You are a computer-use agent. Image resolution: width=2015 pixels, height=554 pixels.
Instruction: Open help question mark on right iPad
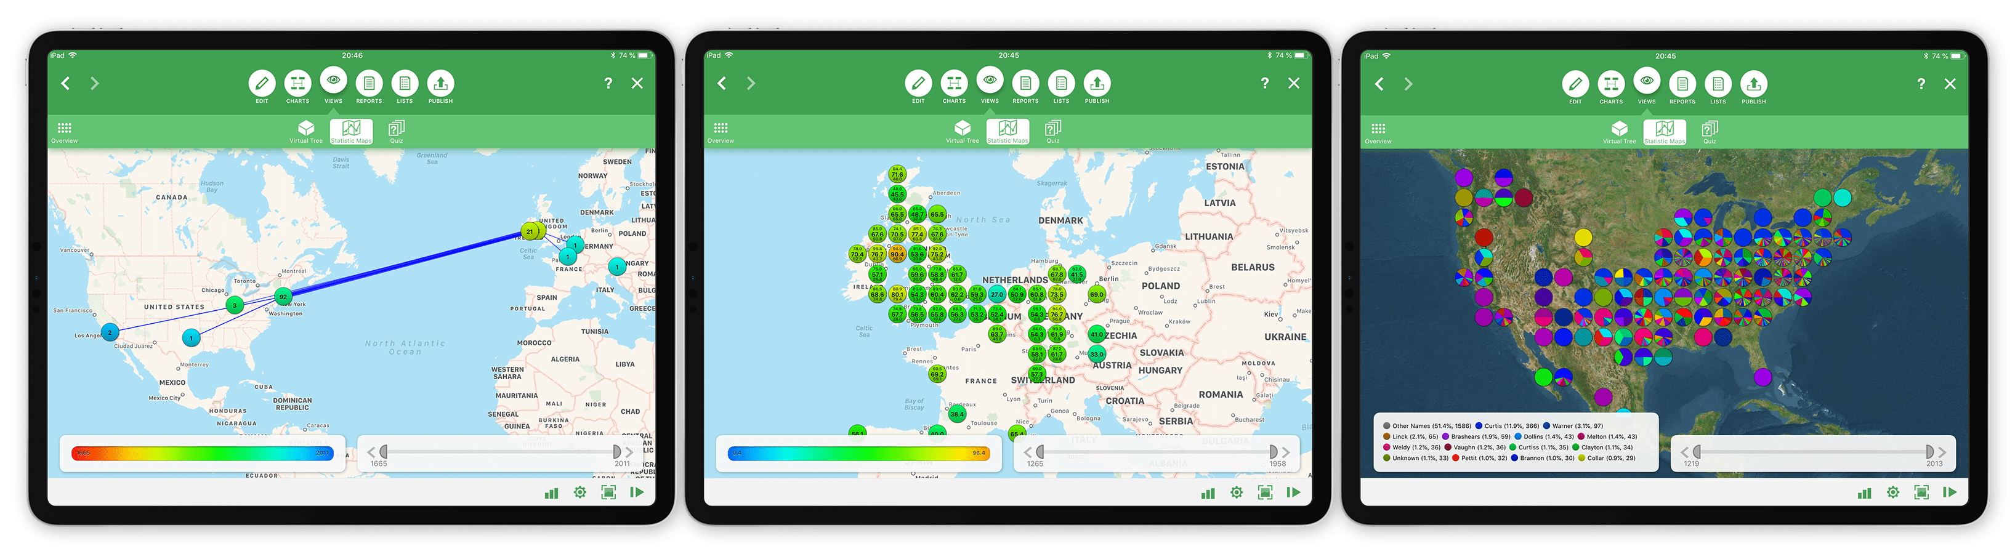1921,84
